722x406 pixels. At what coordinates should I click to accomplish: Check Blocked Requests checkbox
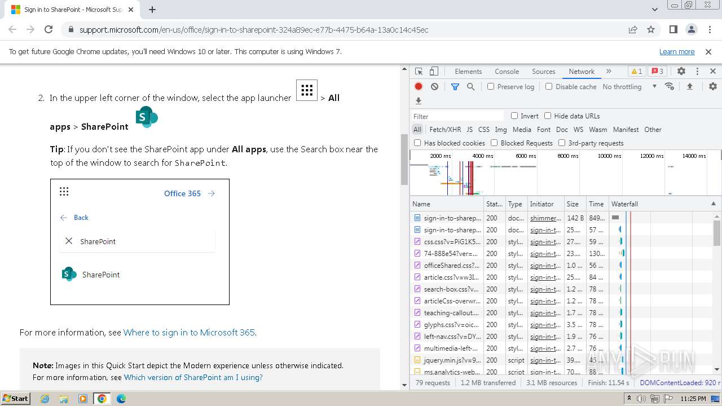494,143
